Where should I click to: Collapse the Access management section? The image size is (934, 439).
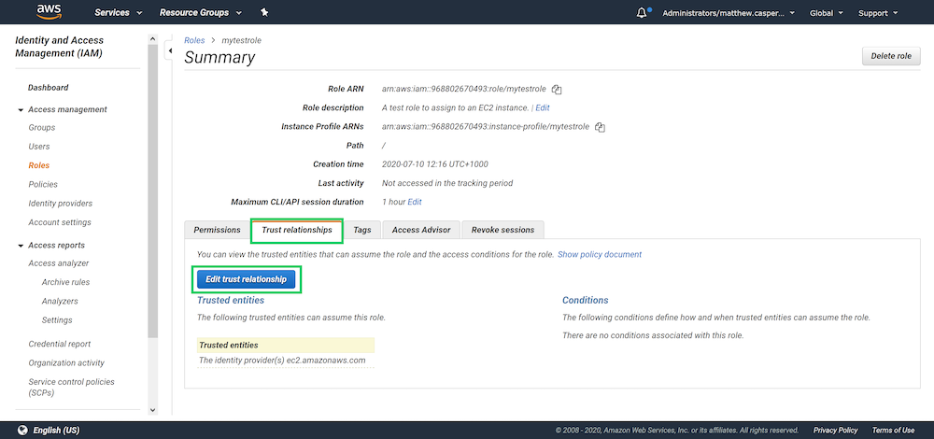(20, 110)
